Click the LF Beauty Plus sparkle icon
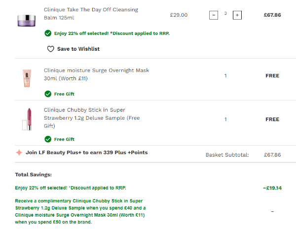Image resolution: width=296 pixels, height=229 pixels. pyautogui.click(x=19, y=153)
